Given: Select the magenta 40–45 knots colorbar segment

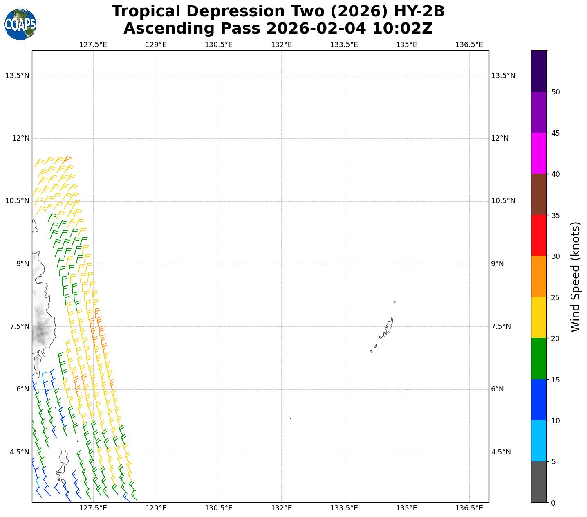Looking at the screenshot, I should click(x=538, y=153).
